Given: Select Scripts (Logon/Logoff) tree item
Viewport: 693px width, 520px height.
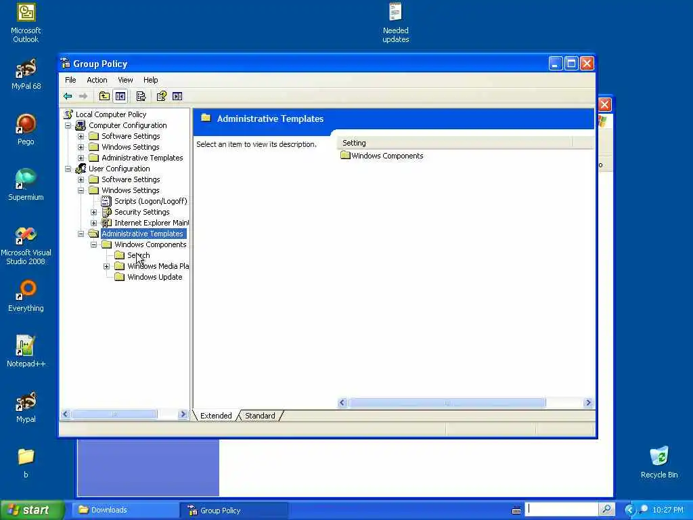Looking at the screenshot, I should click(151, 201).
